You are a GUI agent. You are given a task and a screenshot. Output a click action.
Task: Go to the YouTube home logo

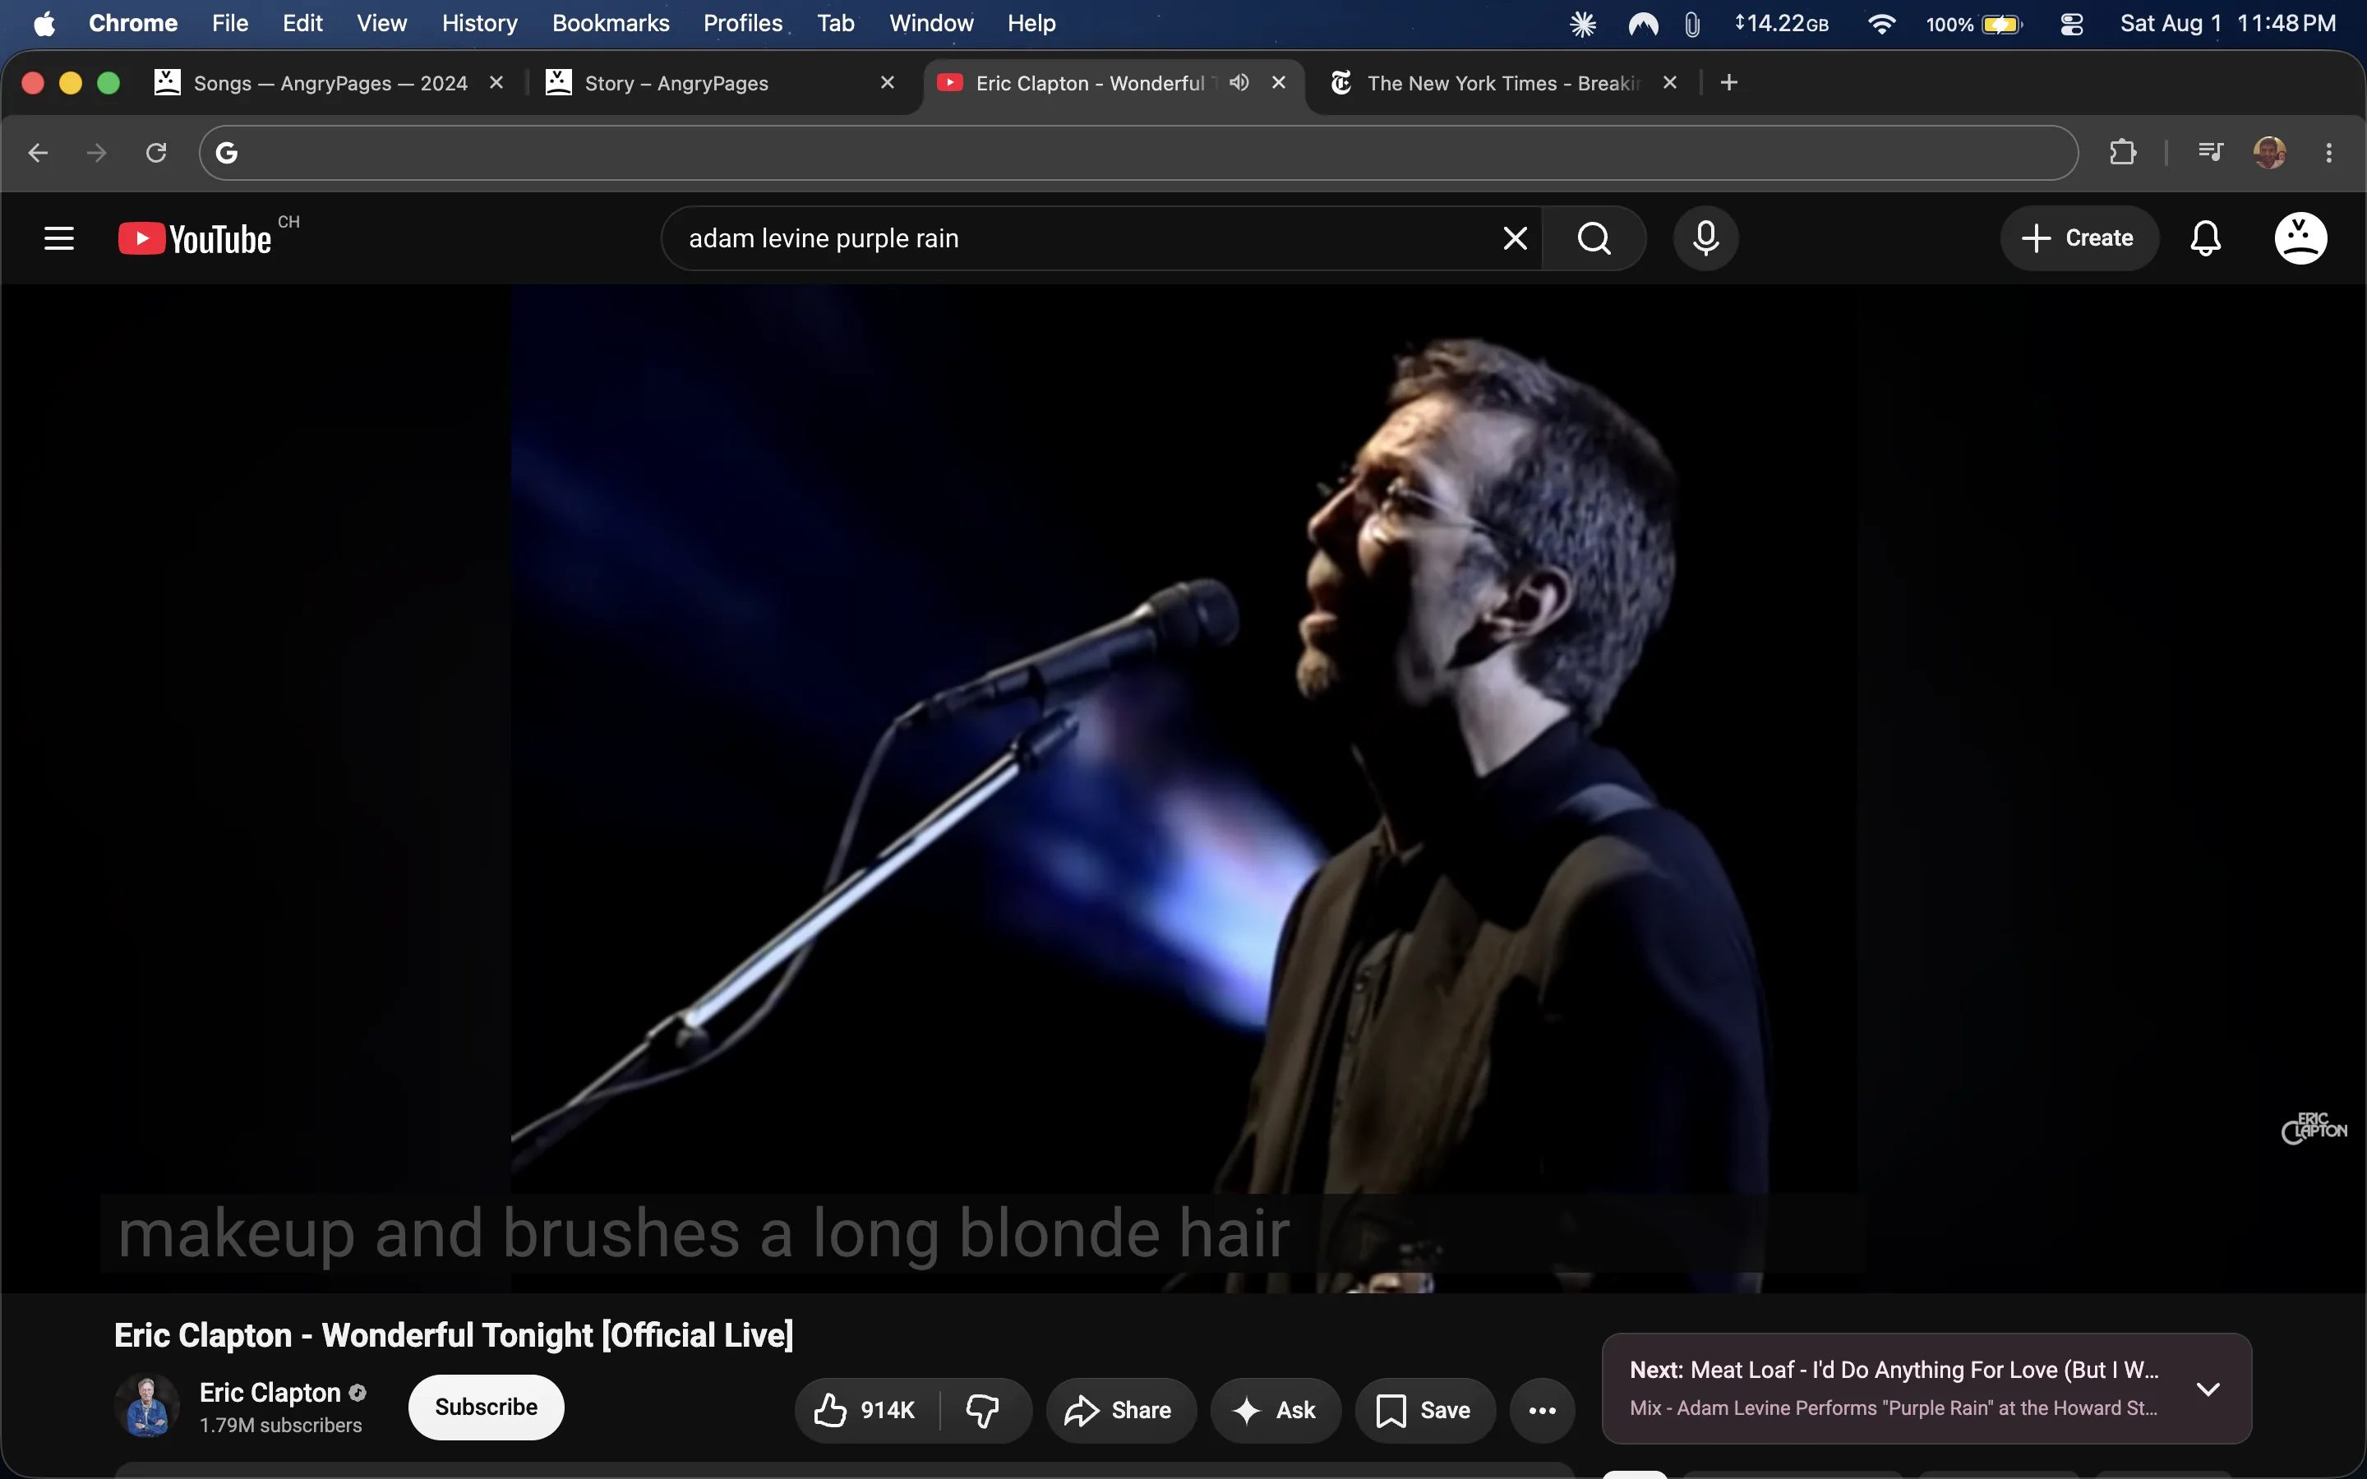(x=195, y=238)
